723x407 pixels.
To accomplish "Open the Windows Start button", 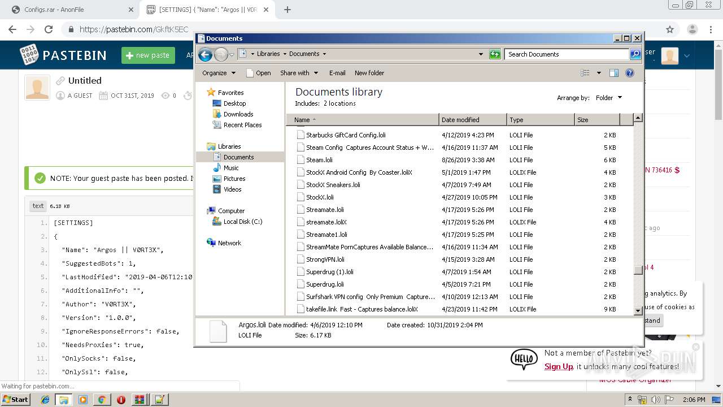I will (16, 400).
